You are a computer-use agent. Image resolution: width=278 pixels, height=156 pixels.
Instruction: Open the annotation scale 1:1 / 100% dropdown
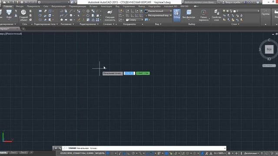tap(220, 153)
